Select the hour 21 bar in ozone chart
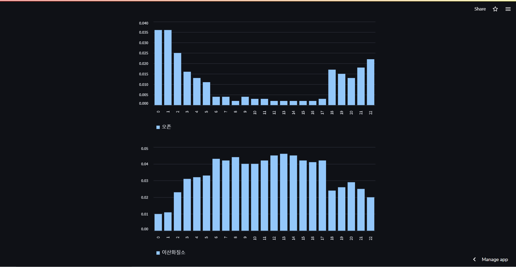516x267 pixels. tap(361, 86)
